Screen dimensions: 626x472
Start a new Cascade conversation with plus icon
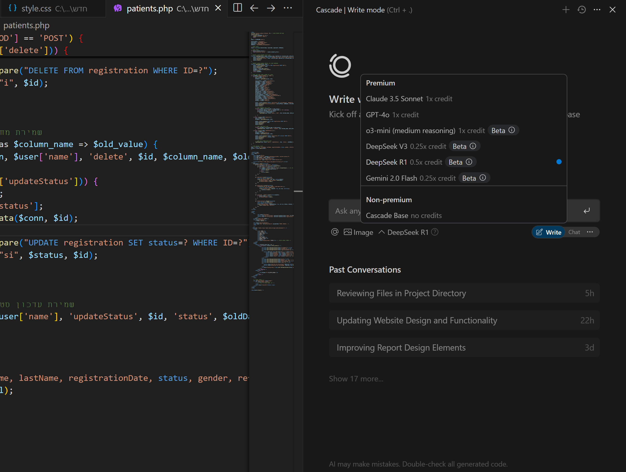(x=565, y=10)
